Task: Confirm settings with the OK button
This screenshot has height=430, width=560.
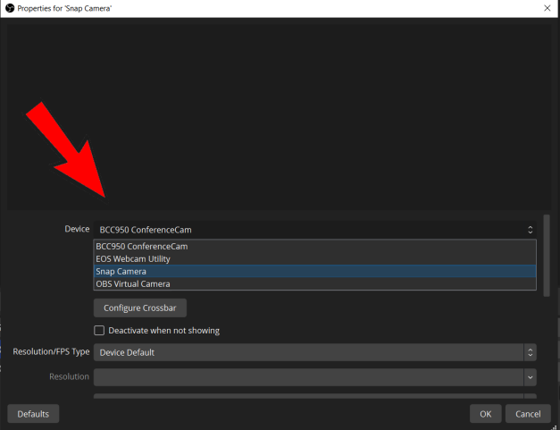Action: pyautogui.click(x=485, y=414)
